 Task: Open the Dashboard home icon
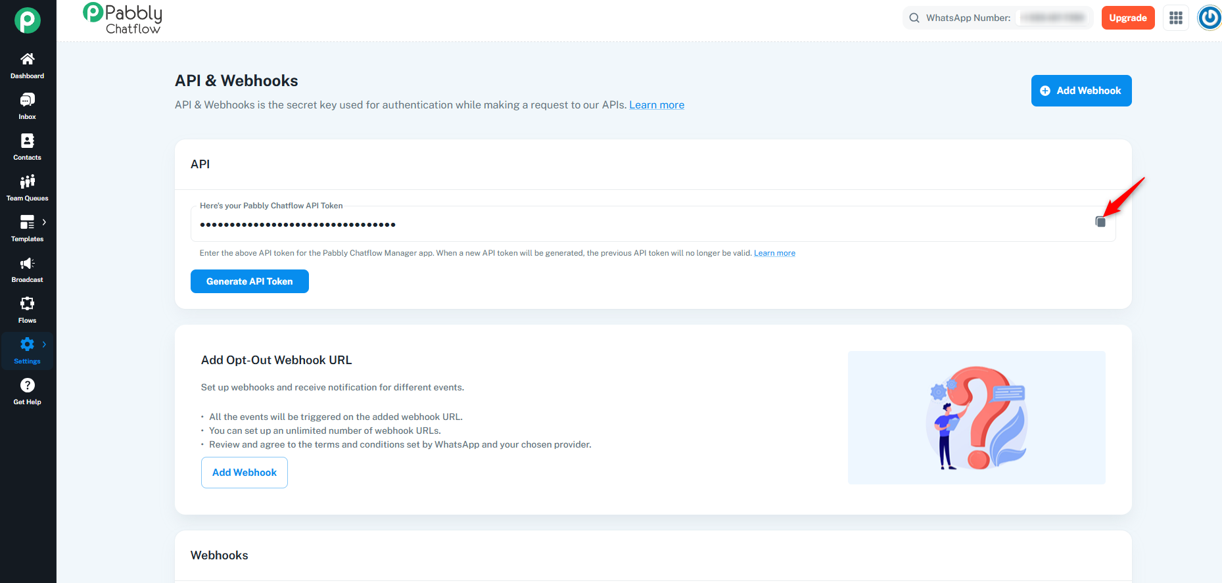point(28,59)
